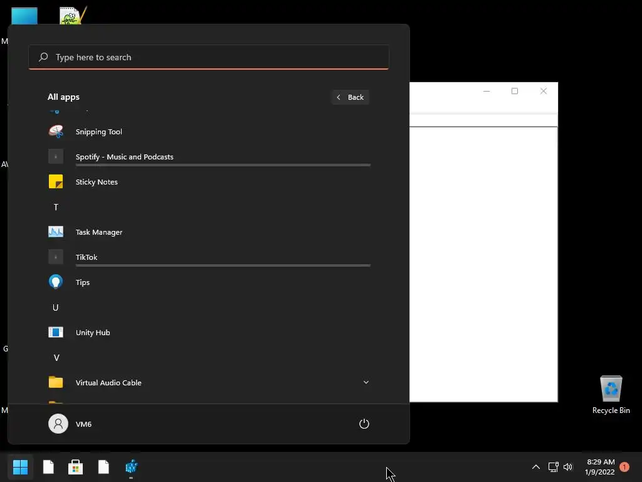Select the blue monitor desktop icon
This screenshot has width=642, height=482.
24,16
